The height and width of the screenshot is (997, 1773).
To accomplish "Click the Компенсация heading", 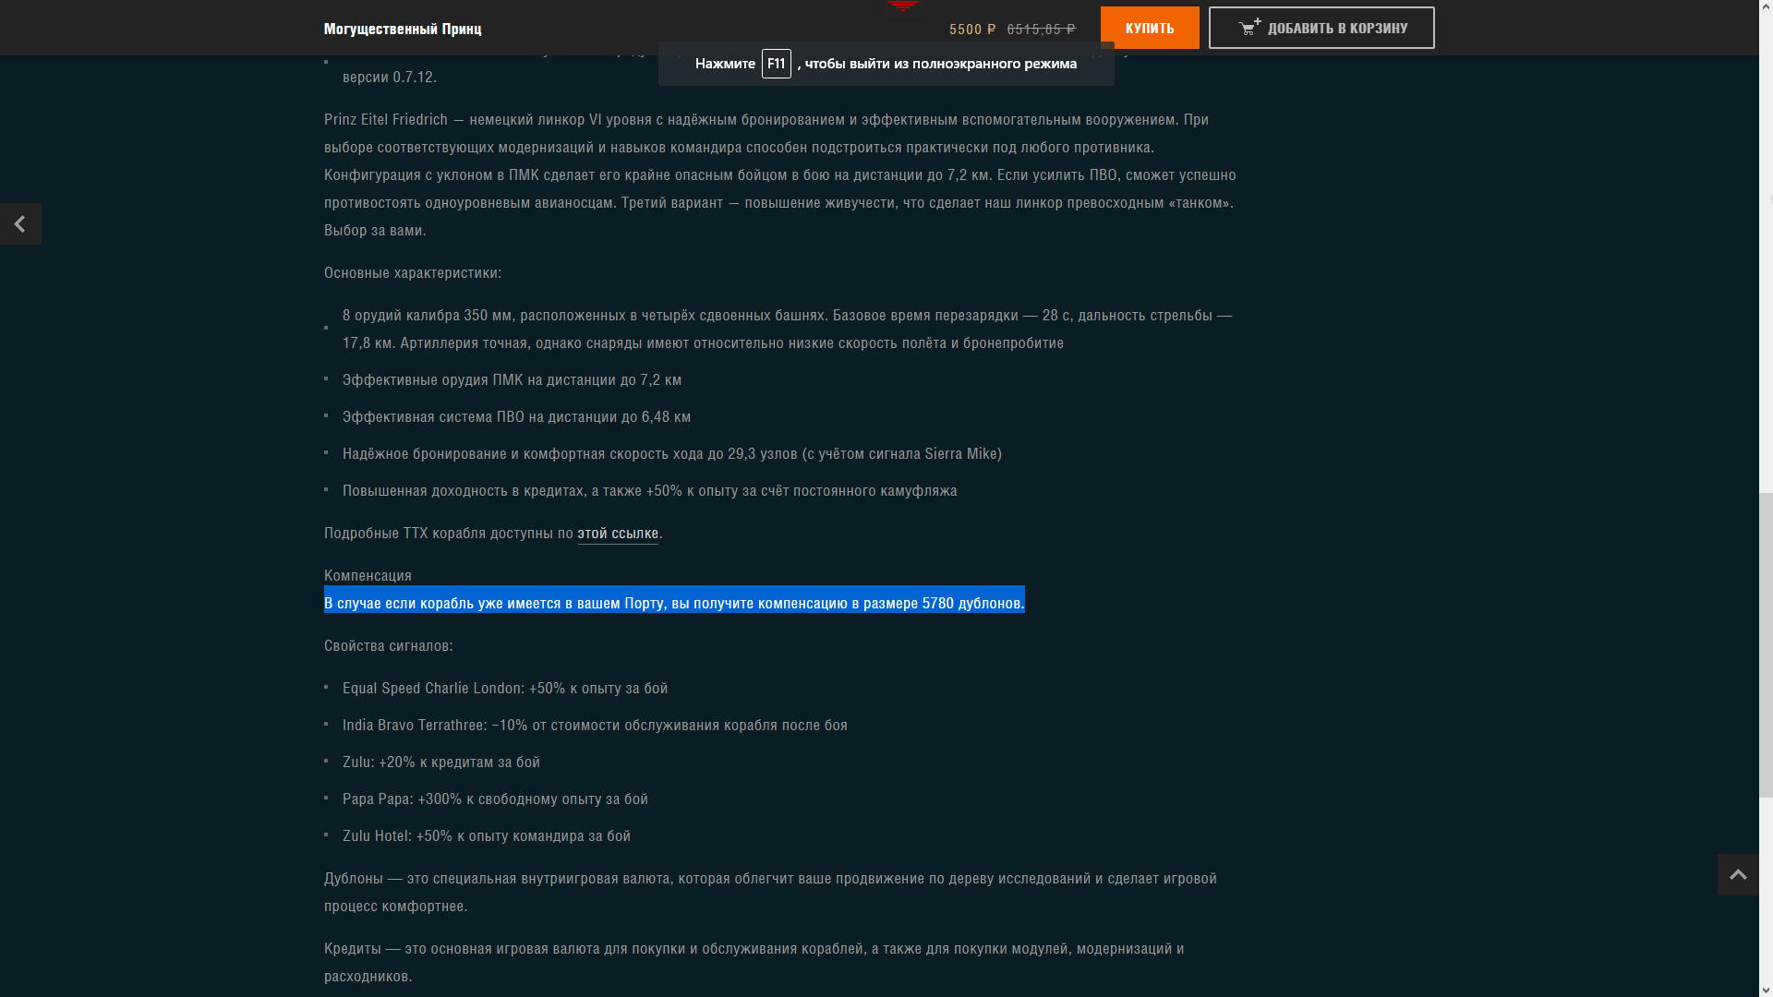I will (368, 575).
